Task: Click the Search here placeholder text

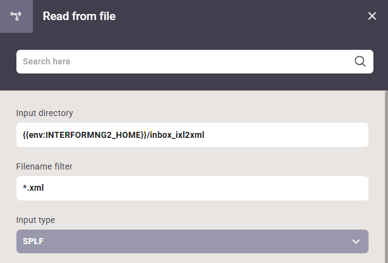Action: [x=46, y=61]
